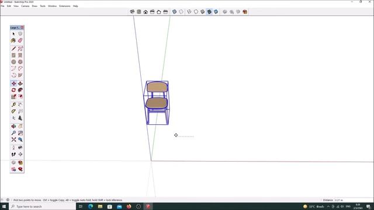The image size is (374, 210).
Task: Select the Pan hand tool
Action: pos(20,126)
